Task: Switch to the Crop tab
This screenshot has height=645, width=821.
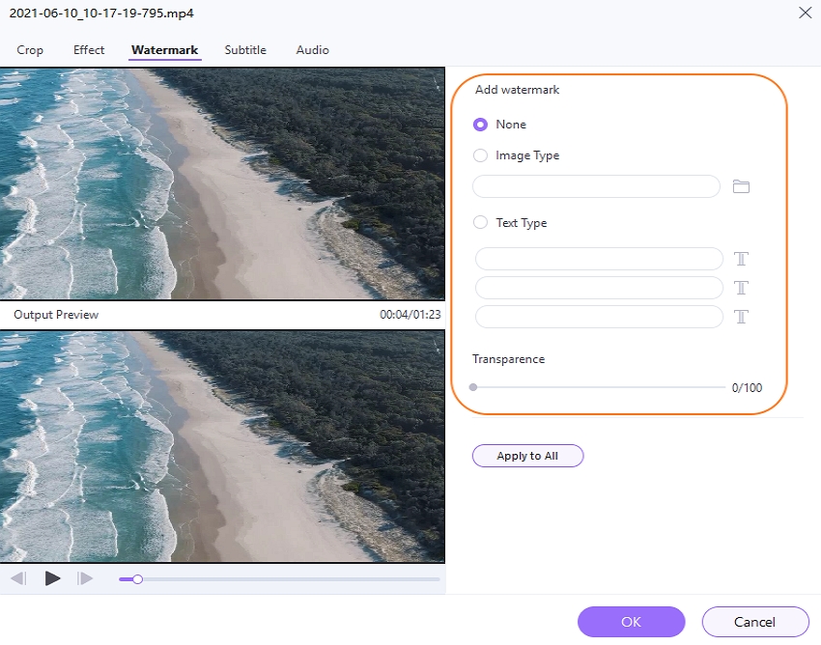Action: click(x=30, y=50)
